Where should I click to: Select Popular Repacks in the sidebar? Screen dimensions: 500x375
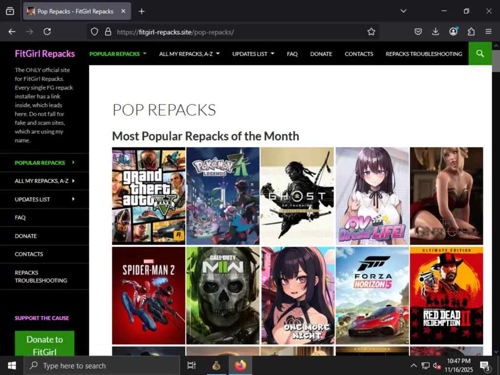click(40, 163)
